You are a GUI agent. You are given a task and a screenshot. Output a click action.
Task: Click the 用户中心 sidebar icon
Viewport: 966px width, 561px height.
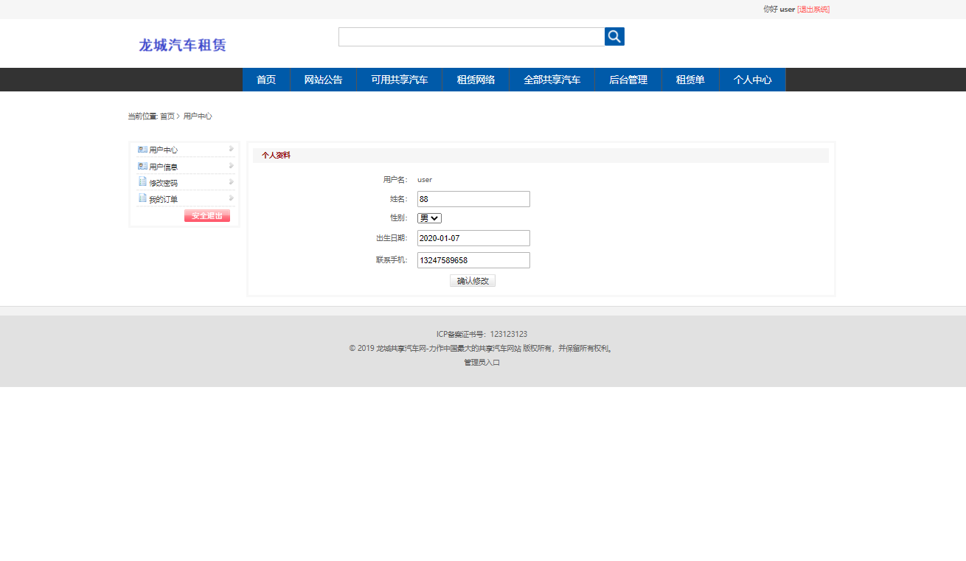[142, 149]
